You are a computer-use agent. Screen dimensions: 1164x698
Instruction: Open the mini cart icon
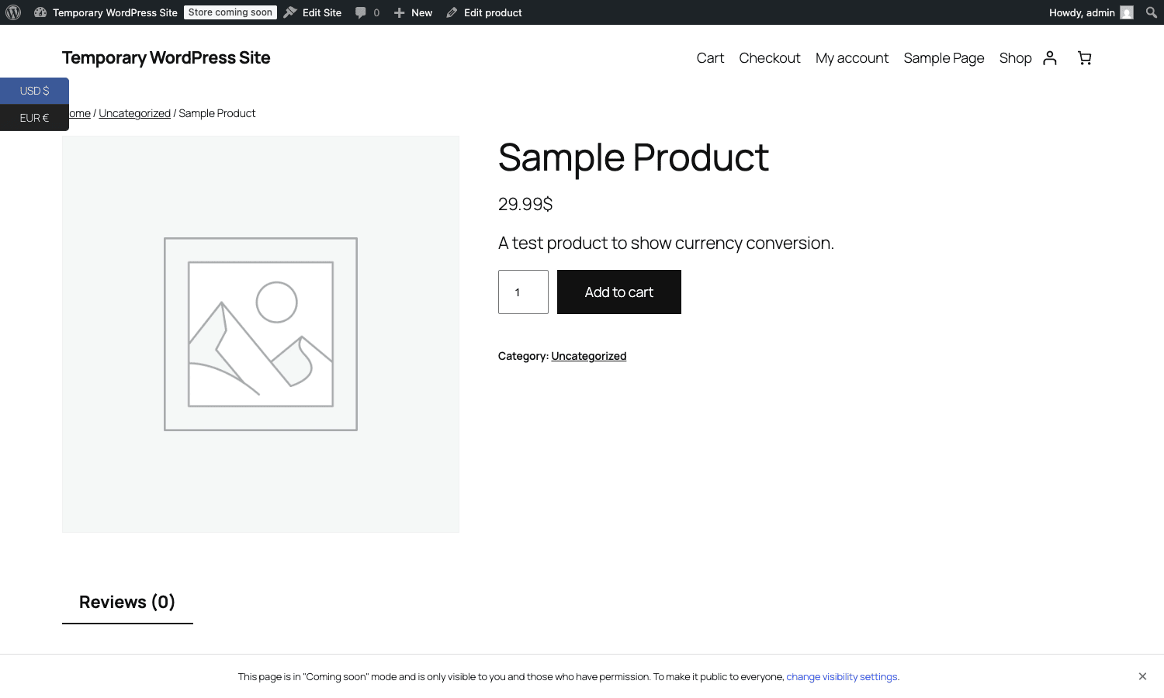1085,58
